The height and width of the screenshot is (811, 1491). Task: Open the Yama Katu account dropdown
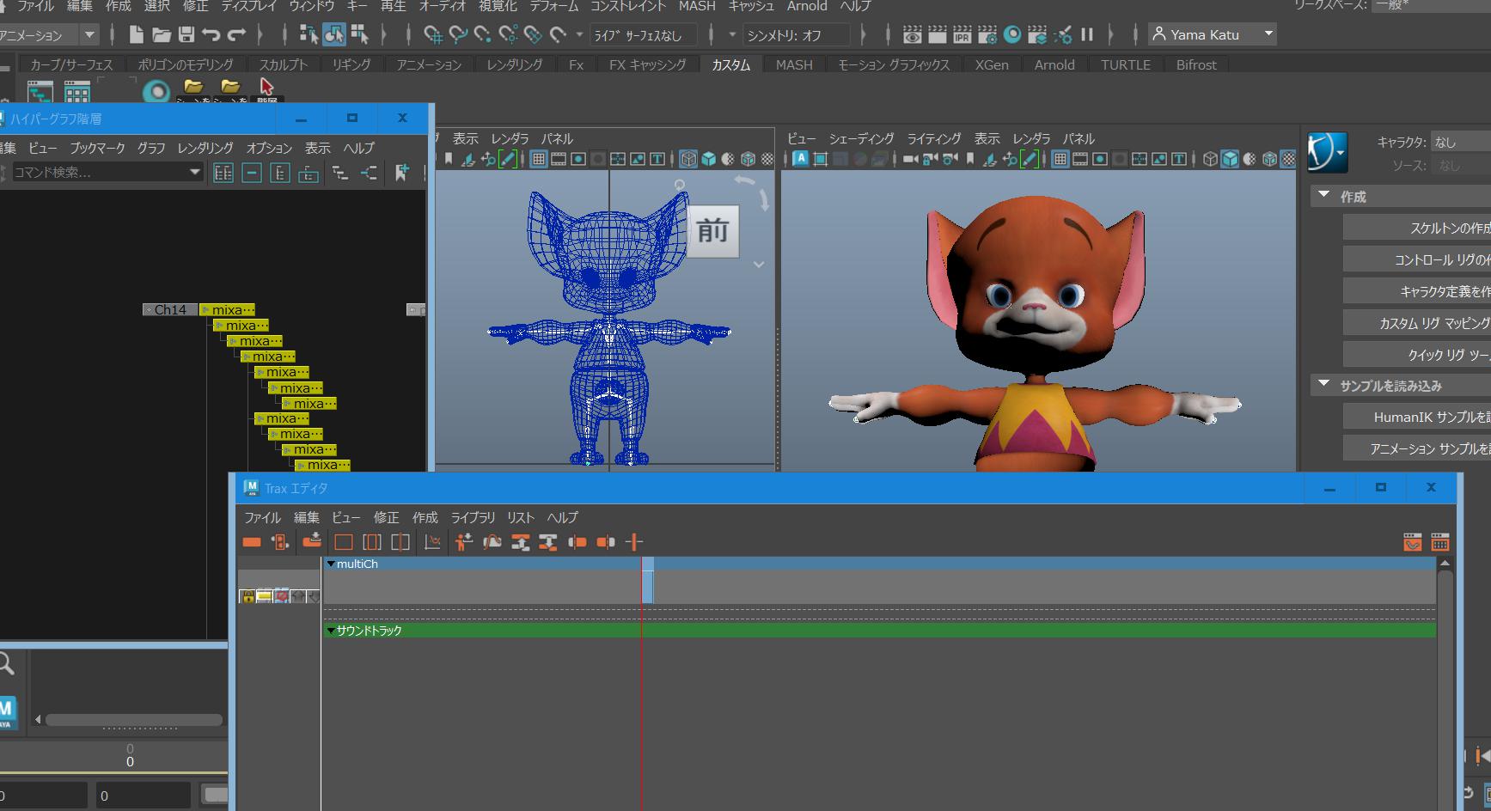pyautogui.click(x=1213, y=34)
